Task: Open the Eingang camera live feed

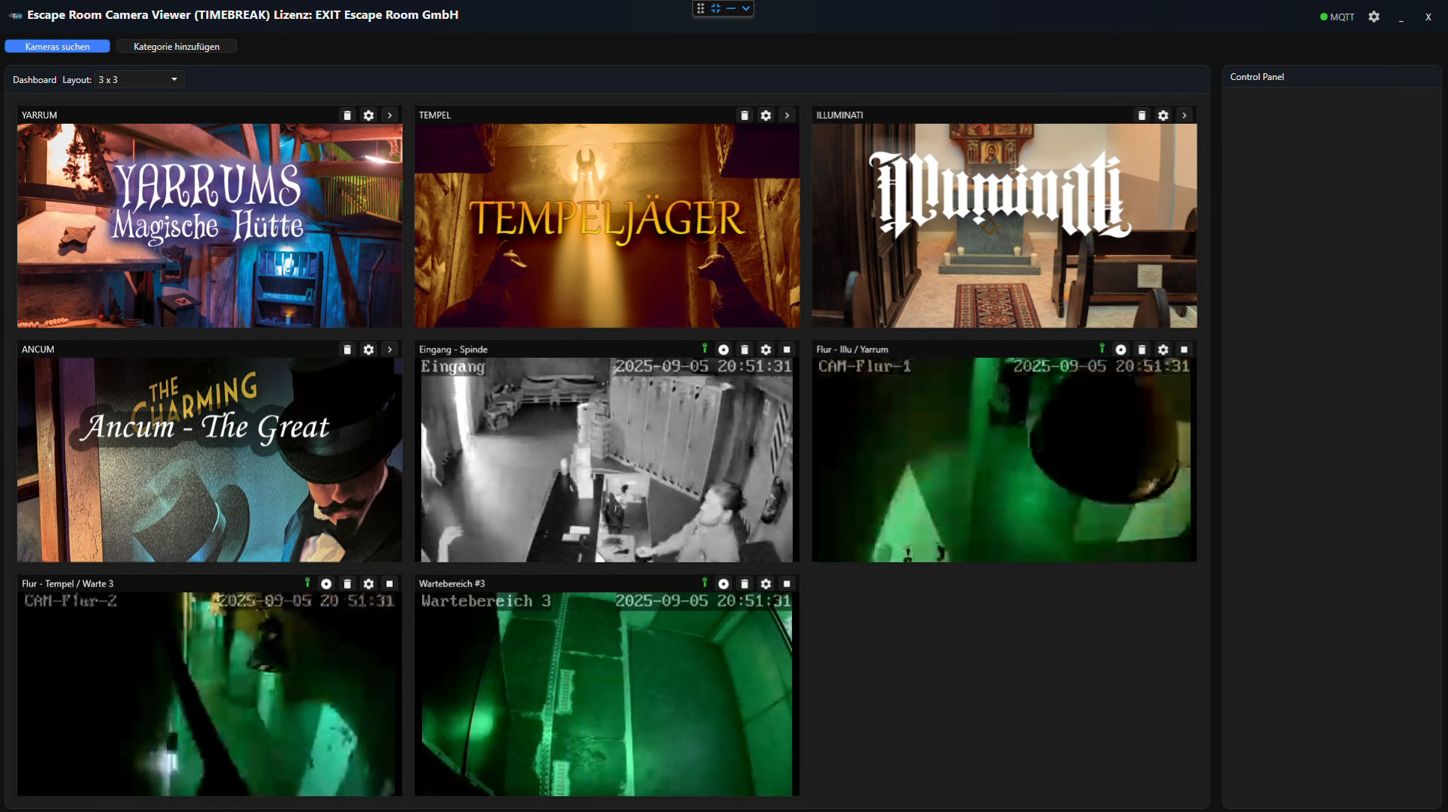Action: tap(607, 460)
